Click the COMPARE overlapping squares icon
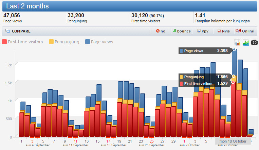Image resolution: width=259 pixels, height=150 pixels. [7, 31]
